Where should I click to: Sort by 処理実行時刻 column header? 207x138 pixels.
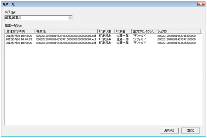point(20,31)
